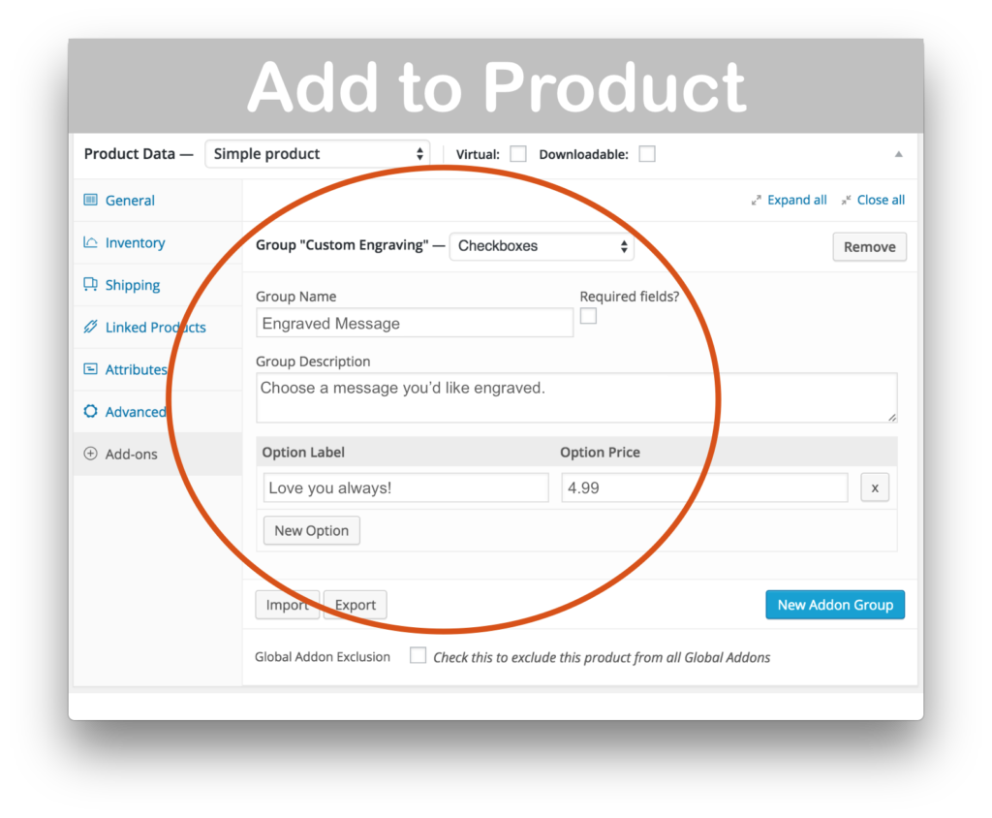
Task: Open the Add-ons tab
Action: [130, 453]
